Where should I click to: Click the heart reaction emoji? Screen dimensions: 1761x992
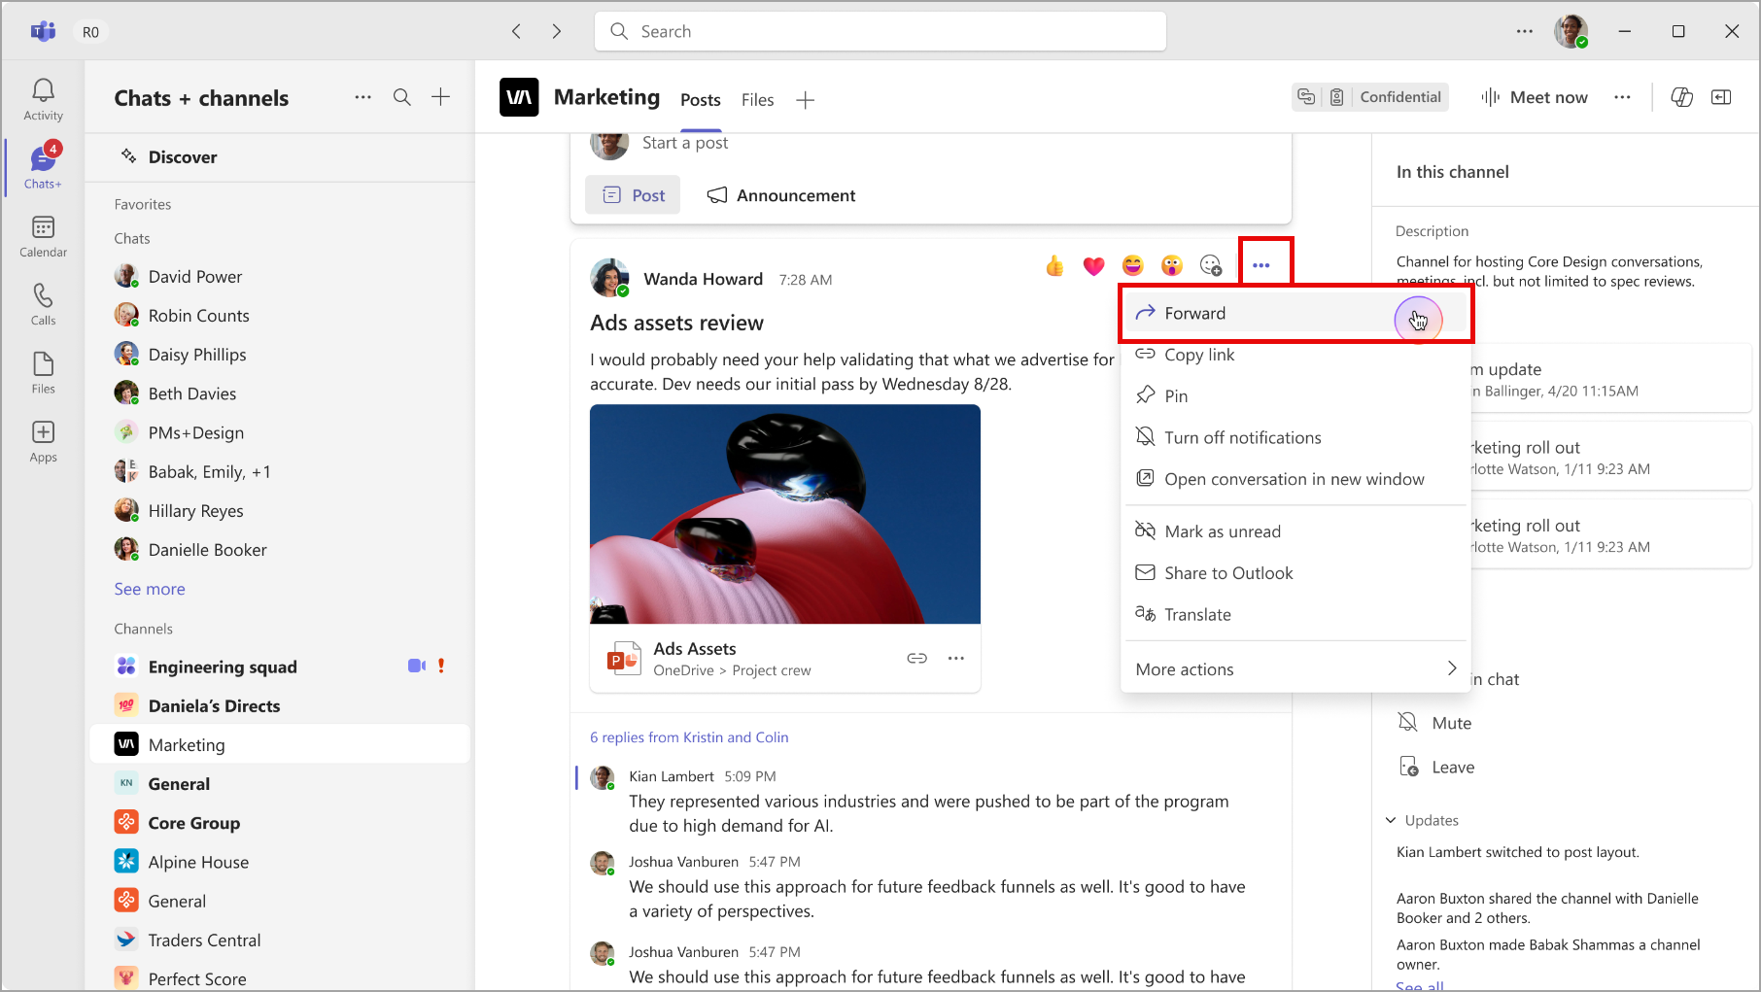[x=1093, y=266]
